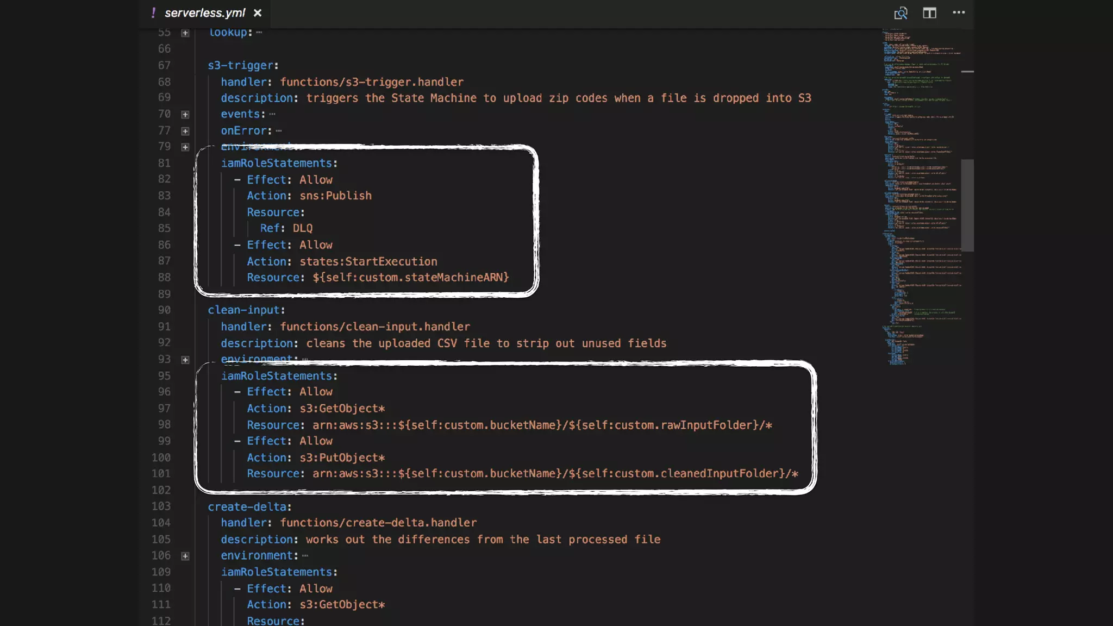Expand create-delta environment fold at line 106

[x=185, y=556]
